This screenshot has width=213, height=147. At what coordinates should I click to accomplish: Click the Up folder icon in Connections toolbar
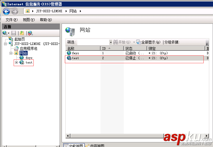(x=22, y=33)
